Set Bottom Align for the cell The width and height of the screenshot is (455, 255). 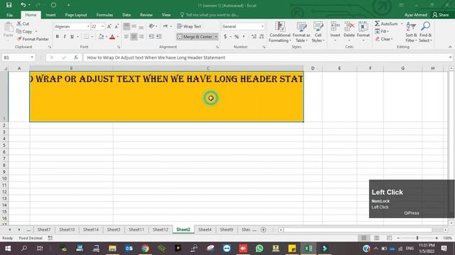click(141, 27)
